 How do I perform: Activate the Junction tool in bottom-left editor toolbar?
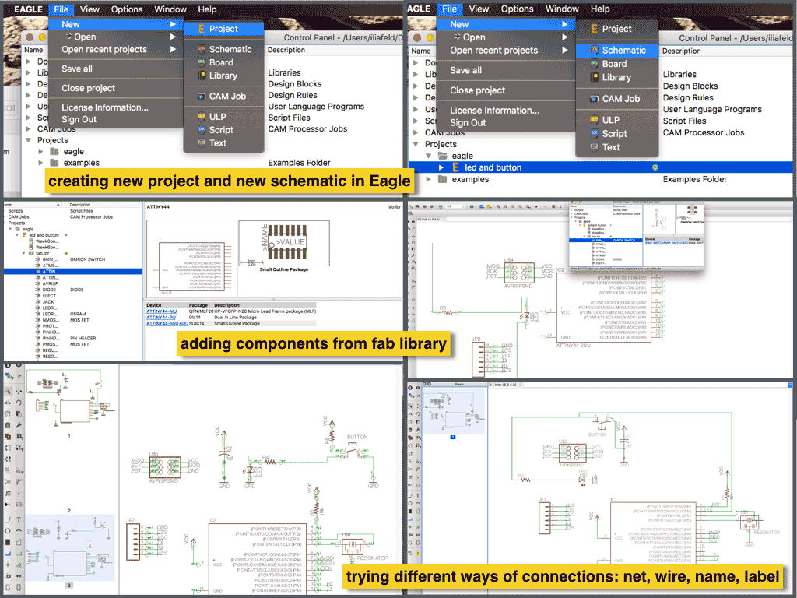8,565
